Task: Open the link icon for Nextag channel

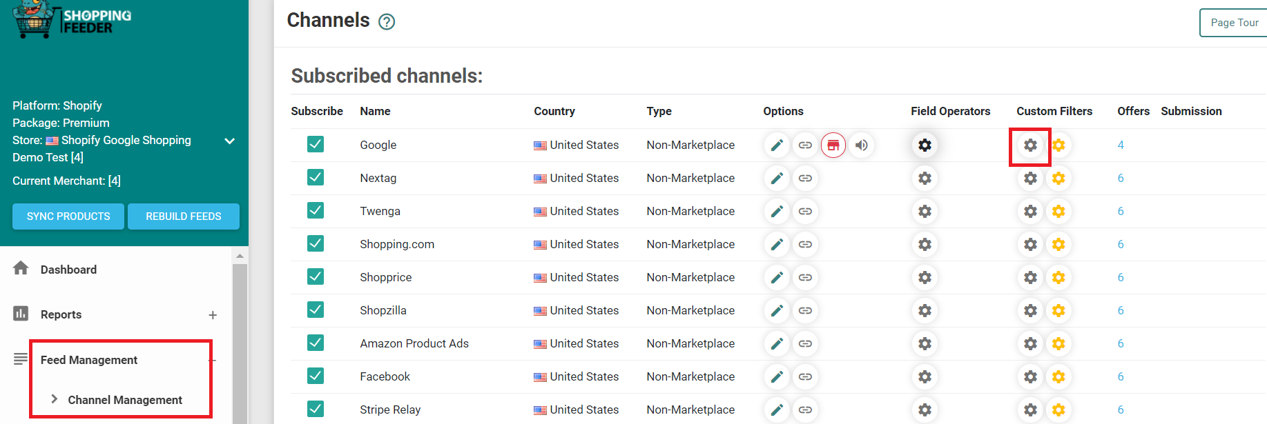Action: [x=805, y=178]
